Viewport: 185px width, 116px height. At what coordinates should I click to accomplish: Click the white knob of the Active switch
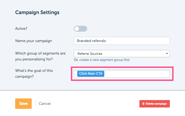[77, 29]
